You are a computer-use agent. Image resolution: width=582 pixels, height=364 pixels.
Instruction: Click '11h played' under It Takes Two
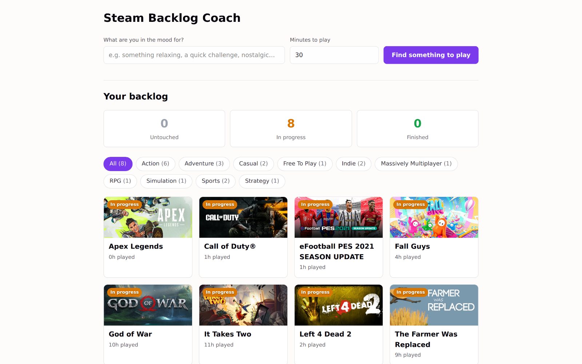point(219,345)
